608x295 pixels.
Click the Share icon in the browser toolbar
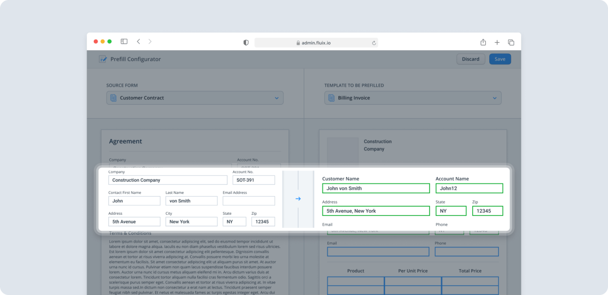[483, 42]
